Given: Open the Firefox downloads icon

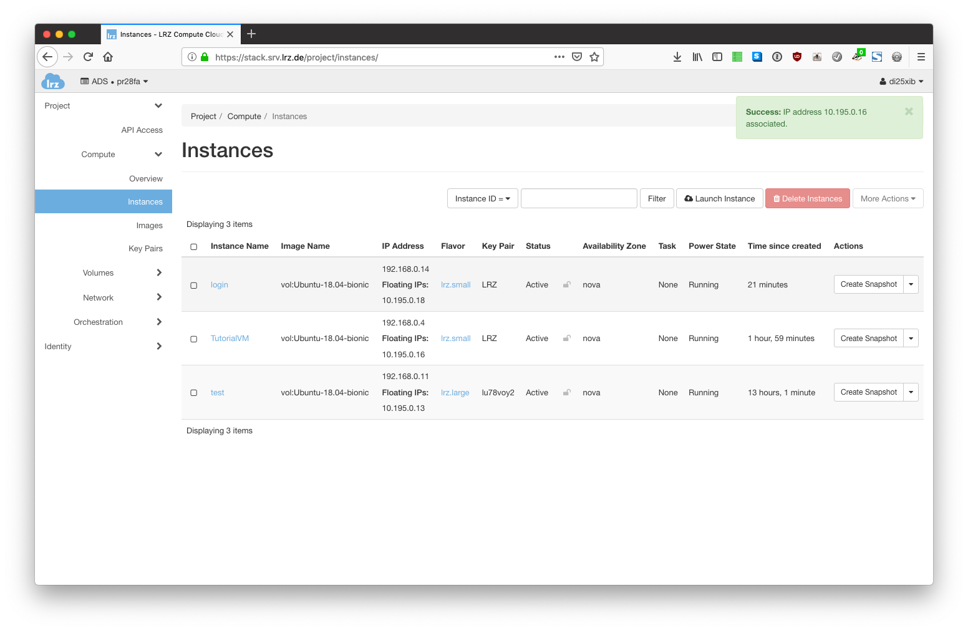Looking at the screenshot, I should point(677,57).
